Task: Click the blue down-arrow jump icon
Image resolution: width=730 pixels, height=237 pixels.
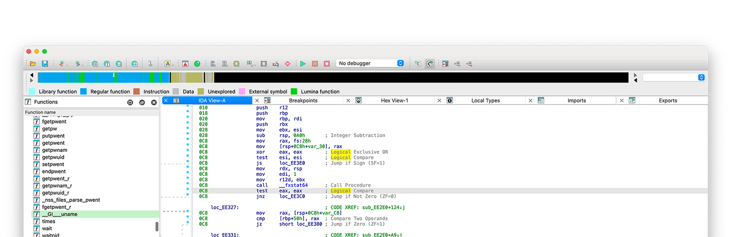Action: (x=150, y=64)
